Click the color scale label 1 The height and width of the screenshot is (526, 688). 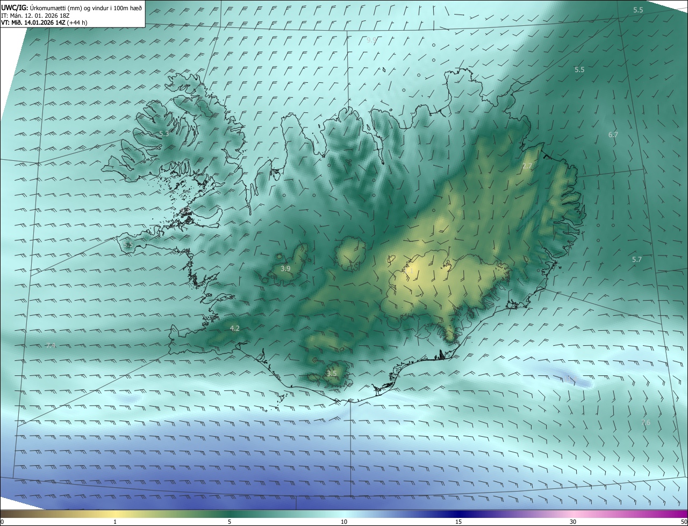[115, 522]
